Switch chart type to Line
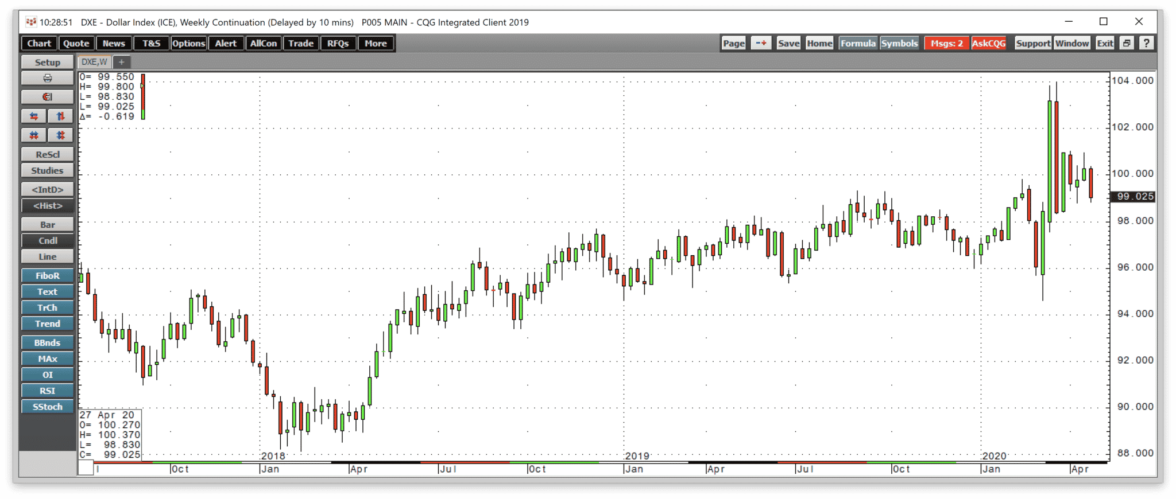This screenshot has width=1176, height=499. [47, 257]
